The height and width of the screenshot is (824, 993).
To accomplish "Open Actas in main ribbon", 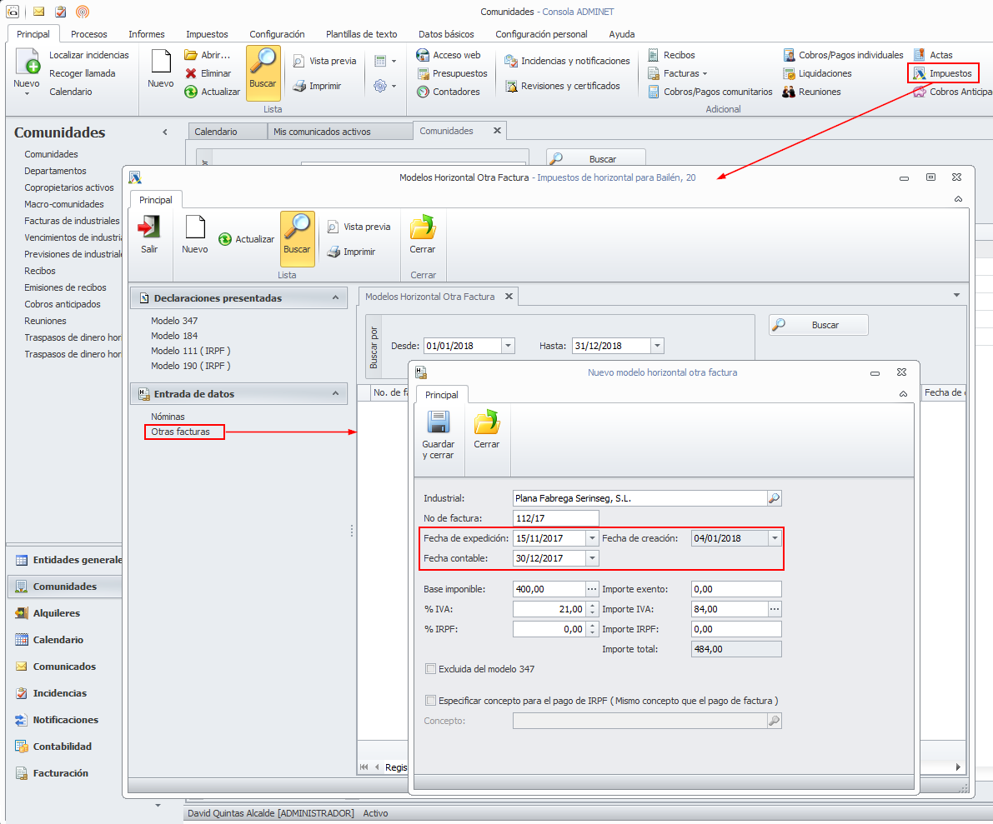I will pos(933,55).
